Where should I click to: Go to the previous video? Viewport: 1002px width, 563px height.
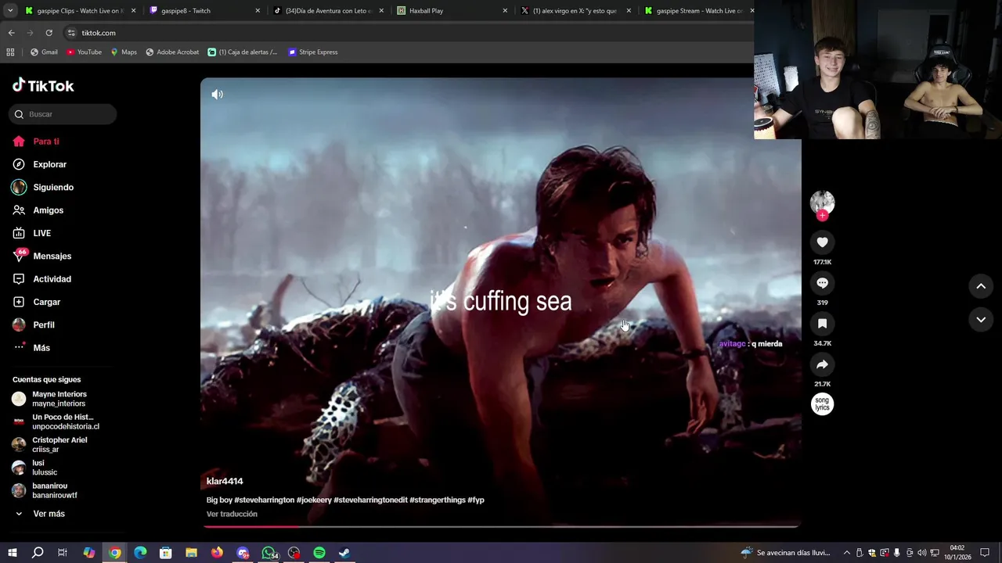coord(981,286)
